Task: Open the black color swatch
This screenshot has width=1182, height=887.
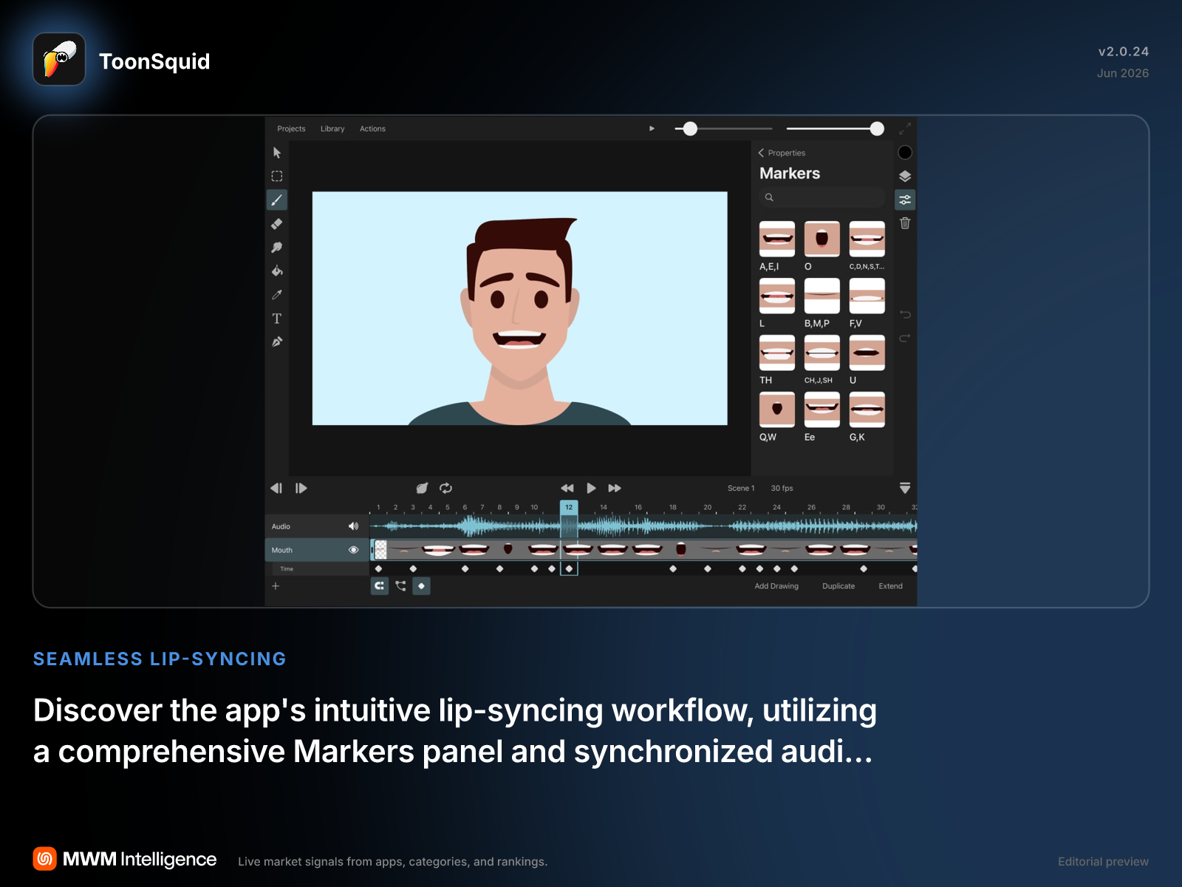Action: coord(905,152)
